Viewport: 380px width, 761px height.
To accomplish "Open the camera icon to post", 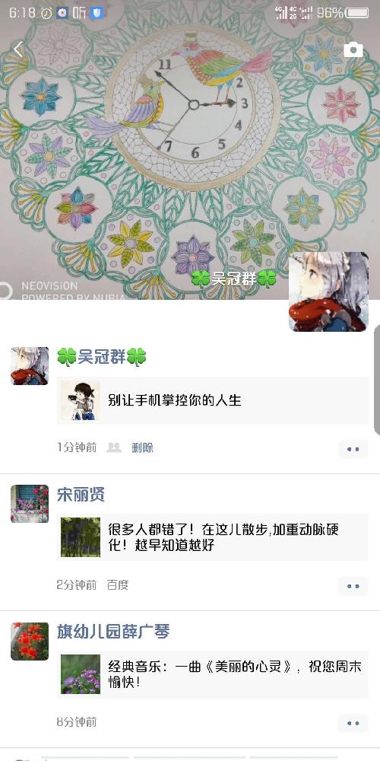I will pos(353,49).
